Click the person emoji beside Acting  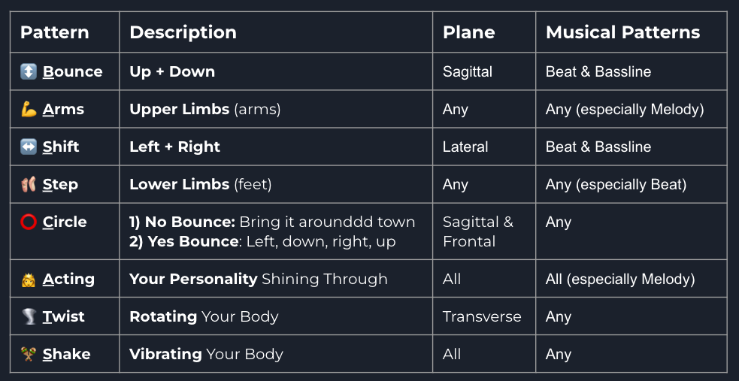[29, 280]
